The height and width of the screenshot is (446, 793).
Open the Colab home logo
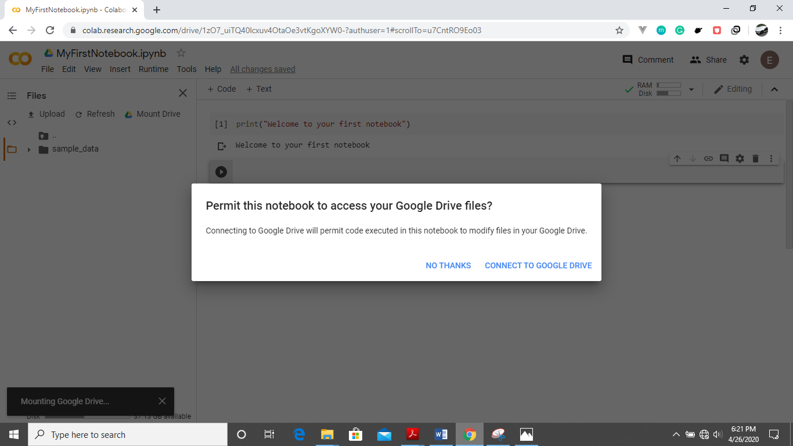pos(20,59)
